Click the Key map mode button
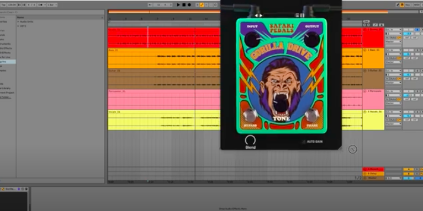Viewport: 423px width, 211px height. coord(408,5)
